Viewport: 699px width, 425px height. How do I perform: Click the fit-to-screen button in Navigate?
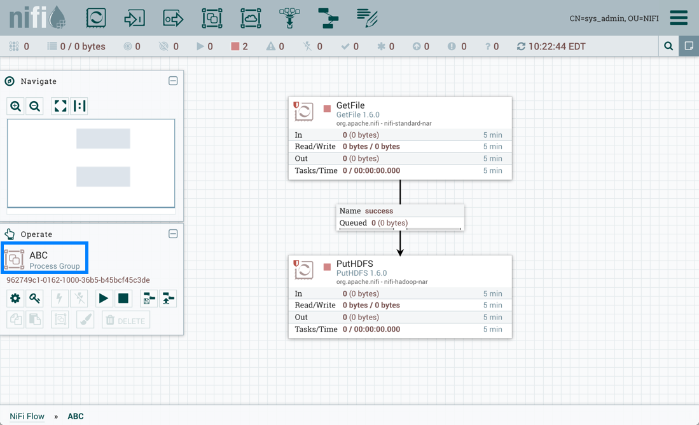(x=60, y=106)
